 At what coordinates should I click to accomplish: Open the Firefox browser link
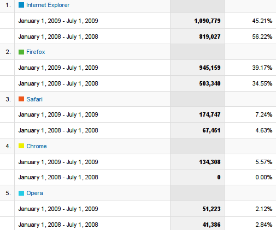36,52
